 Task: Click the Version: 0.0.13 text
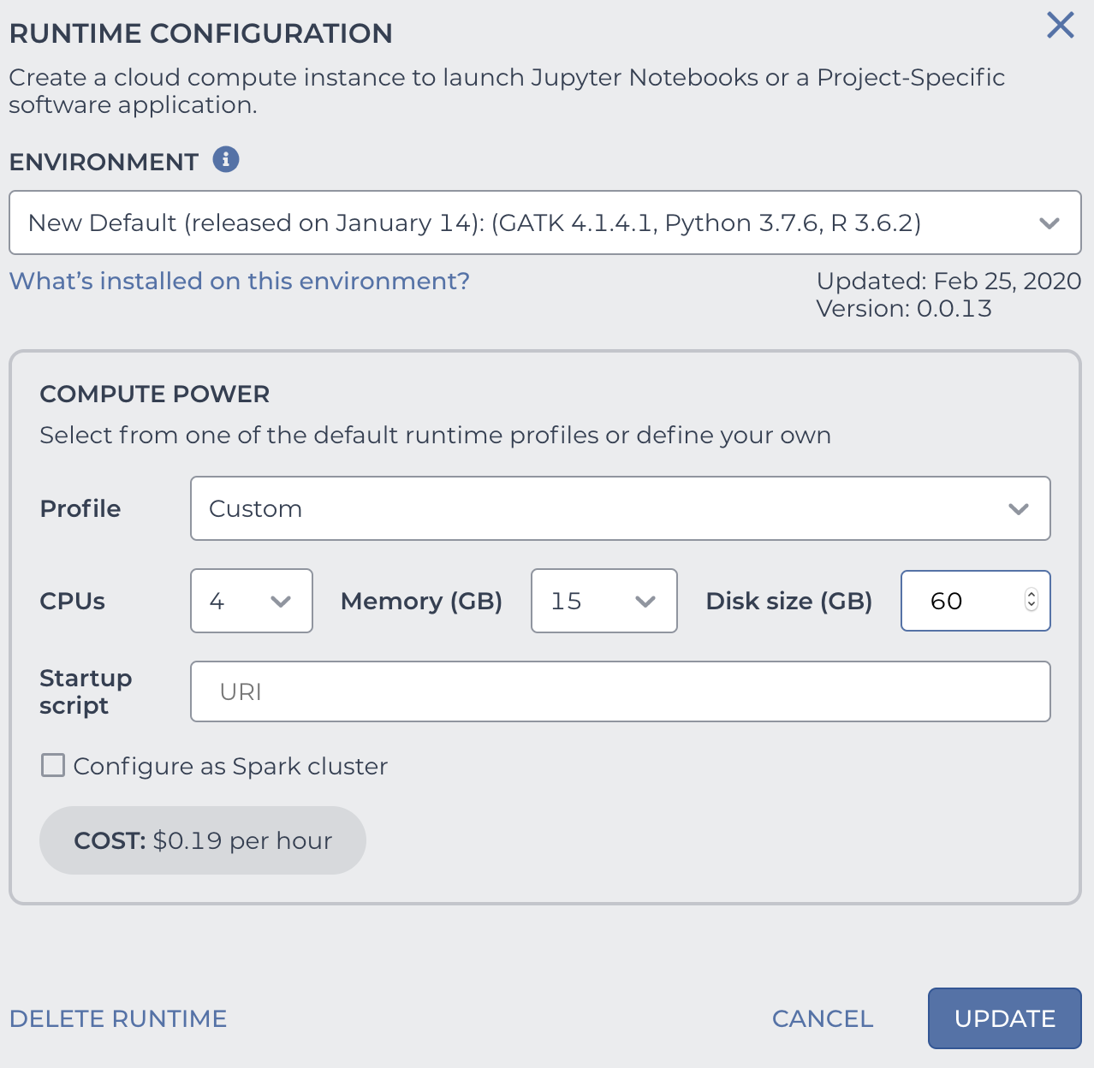pos(904,308)
